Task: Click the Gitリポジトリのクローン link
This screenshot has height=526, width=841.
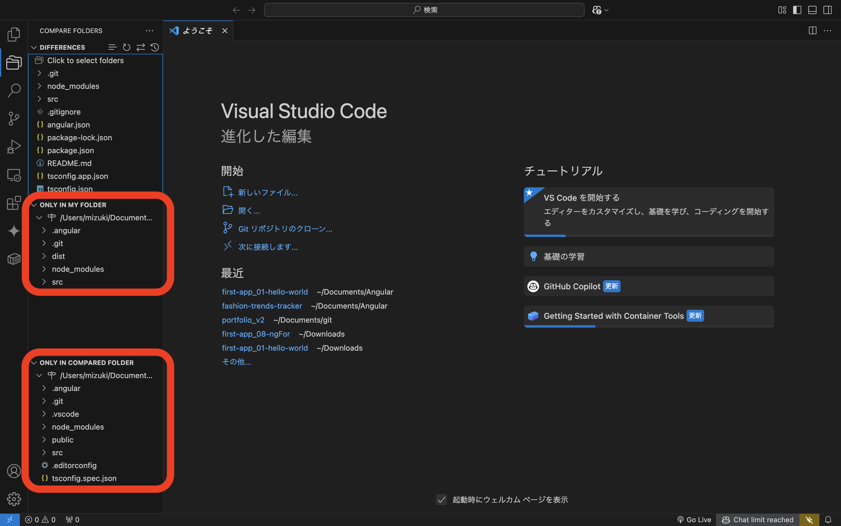Action: point(285,229)
